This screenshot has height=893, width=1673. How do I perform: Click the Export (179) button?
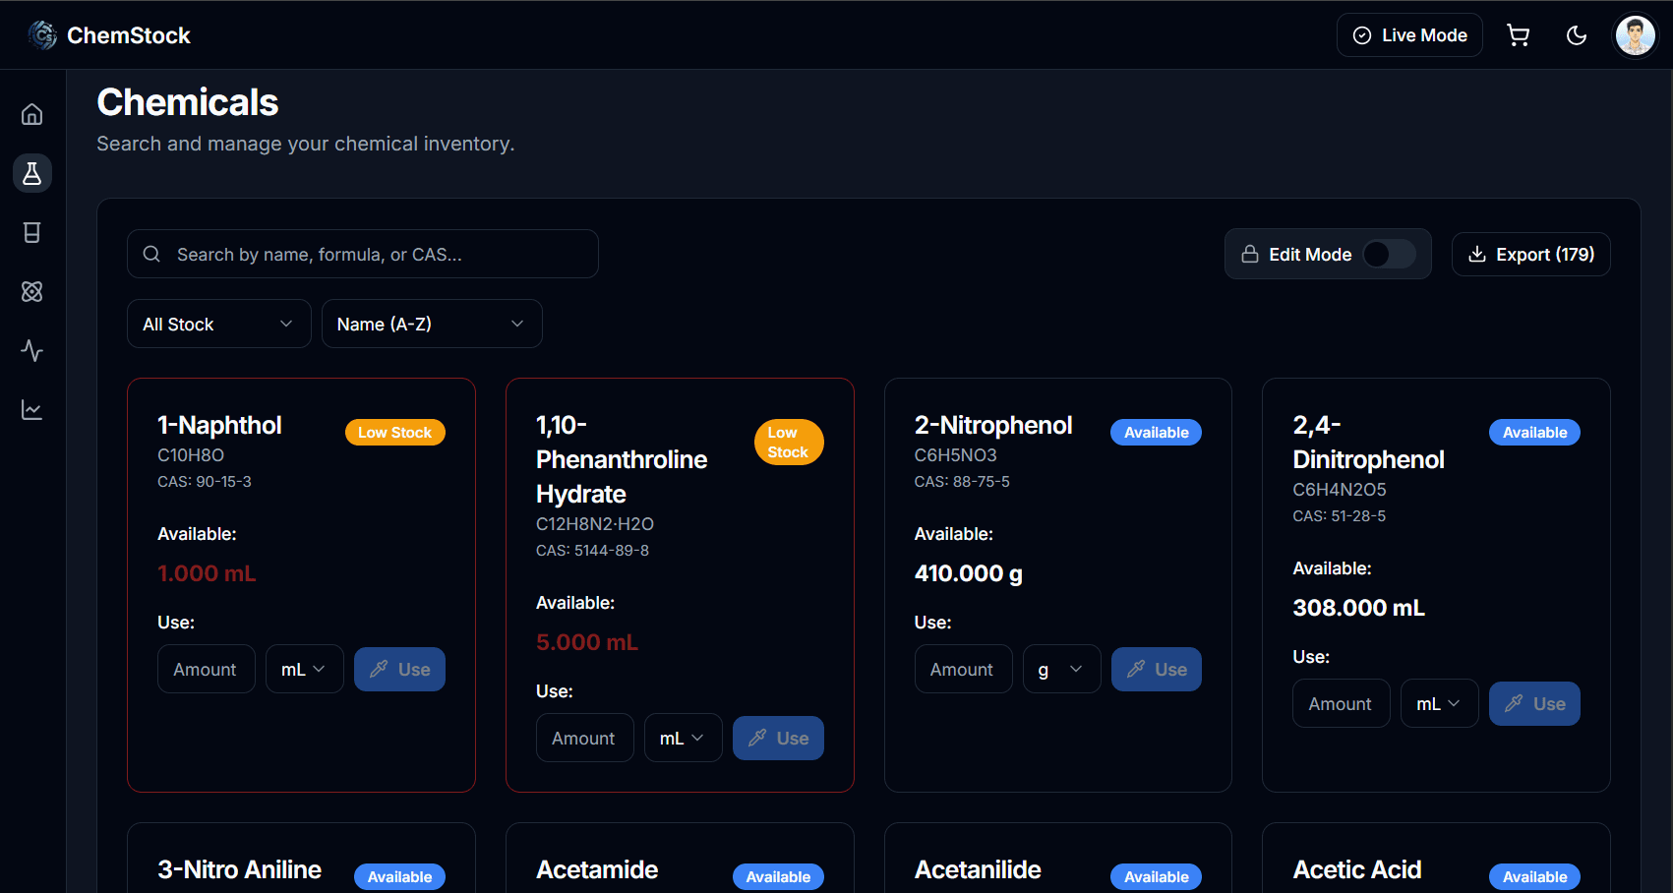1531,254
